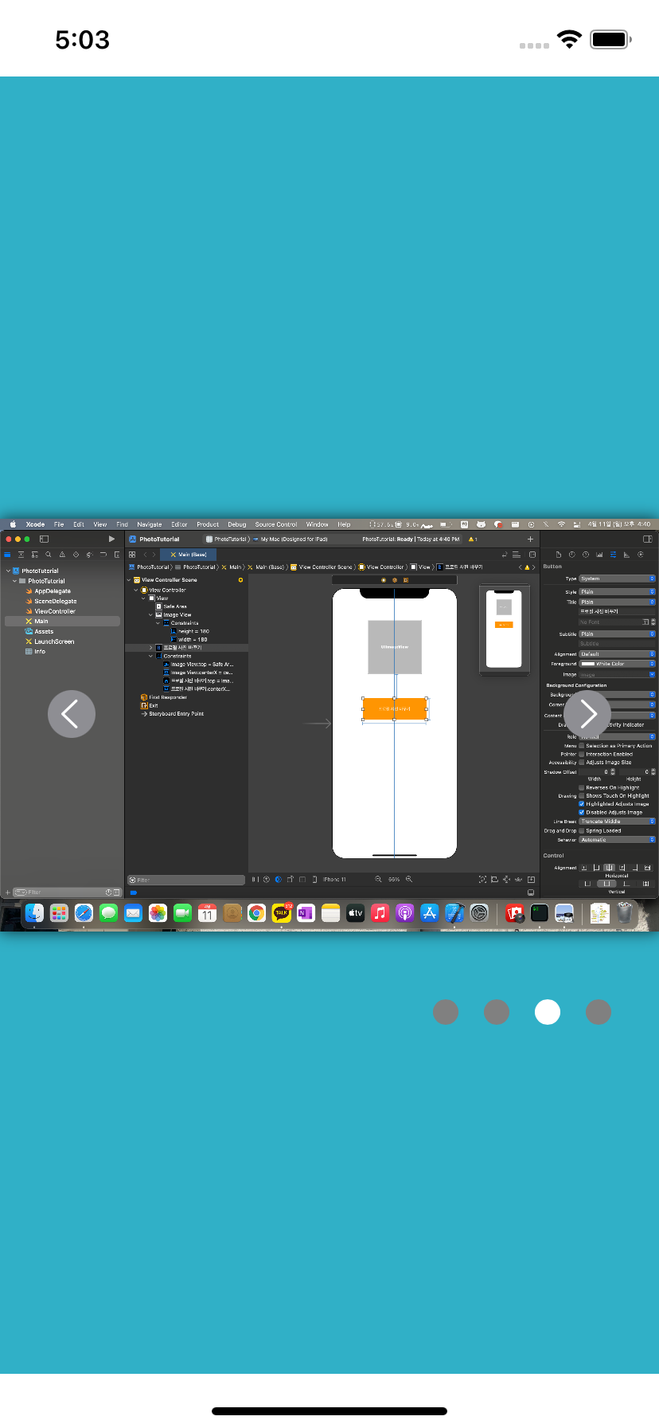Screen dimensions: 659x1428
Task: Go to the previous slide with the left arrow
Action: [72, 714]
